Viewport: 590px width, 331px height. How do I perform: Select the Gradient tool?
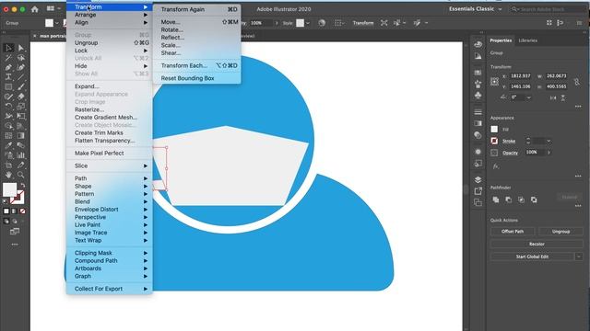pyautogui.click(x=20, y=135)
